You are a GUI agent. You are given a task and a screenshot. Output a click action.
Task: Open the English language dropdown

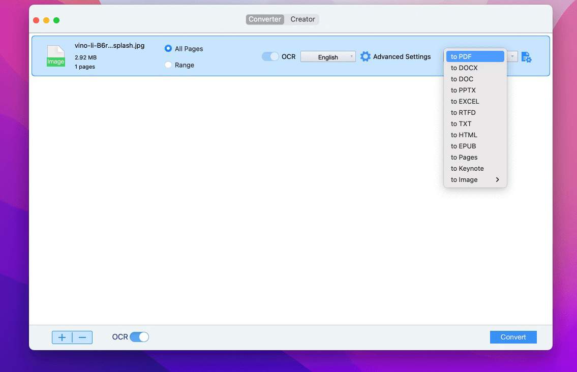tap(328, 57)
